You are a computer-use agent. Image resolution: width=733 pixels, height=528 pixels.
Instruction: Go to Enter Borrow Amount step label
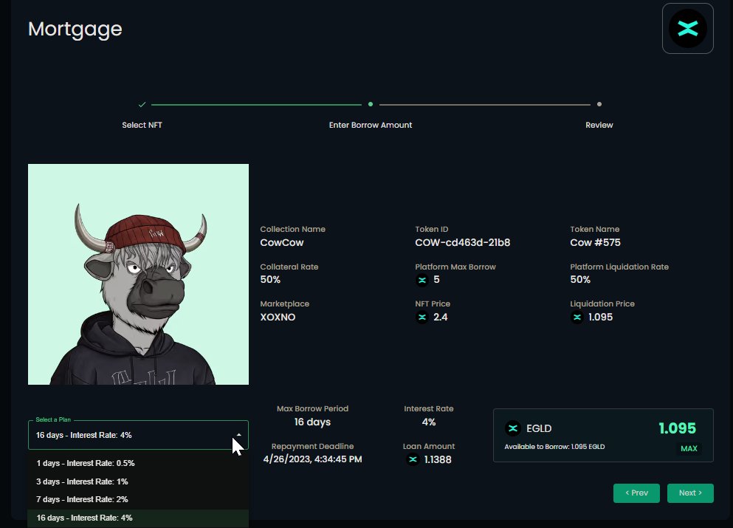click(371, 125)
